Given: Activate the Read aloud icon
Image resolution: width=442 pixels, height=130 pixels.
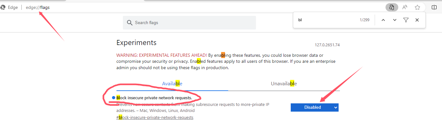Looking at the screenshot, I should coord(405,7).
